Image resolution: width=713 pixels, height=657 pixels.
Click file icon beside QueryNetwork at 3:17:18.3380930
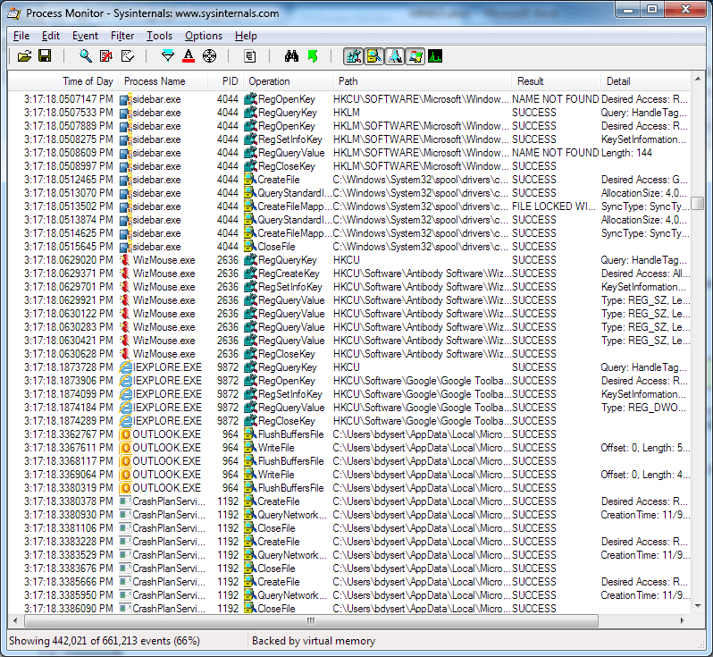[250, 515]
